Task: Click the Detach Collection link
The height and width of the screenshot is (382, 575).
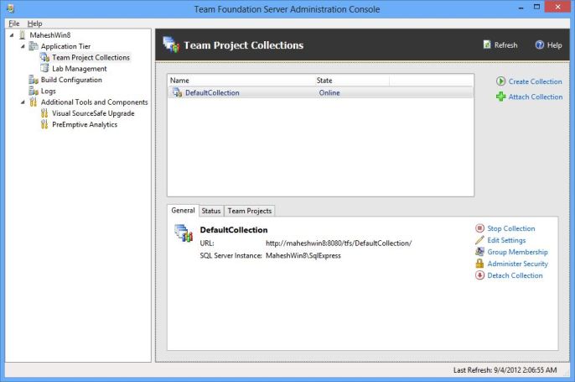Action: 515,275
